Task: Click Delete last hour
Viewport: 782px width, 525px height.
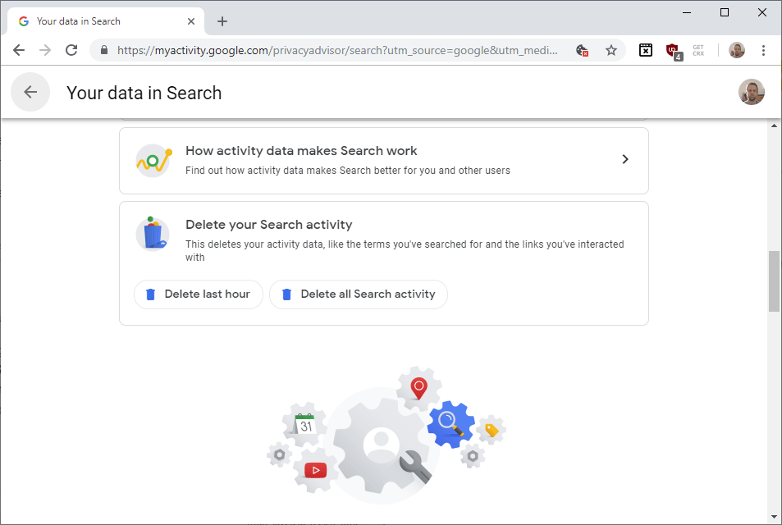Action: pyautogui.click(x=198, y=294)
